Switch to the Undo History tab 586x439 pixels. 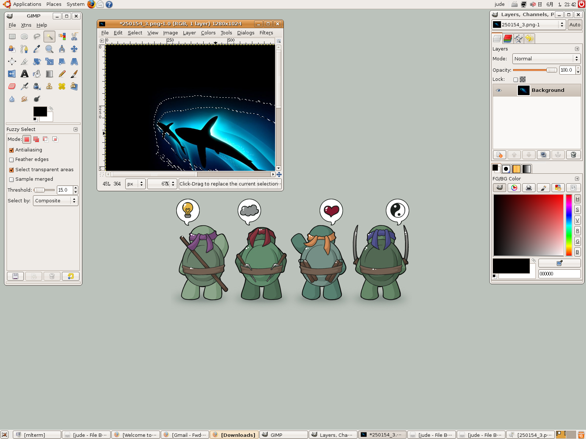529,38
